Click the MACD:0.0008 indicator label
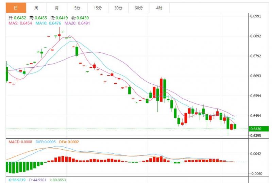272x183 pixels. point(20,142)
